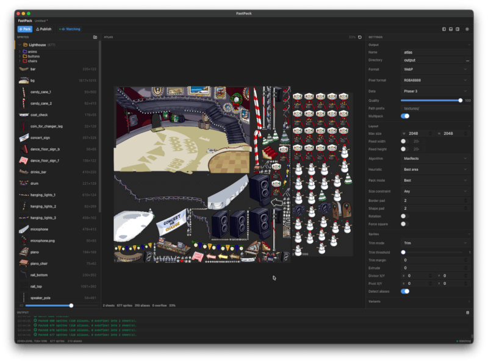This screenshot has width=488, height=363.
Task: Select the coat_check sprite icon
Action: point(24,115)
